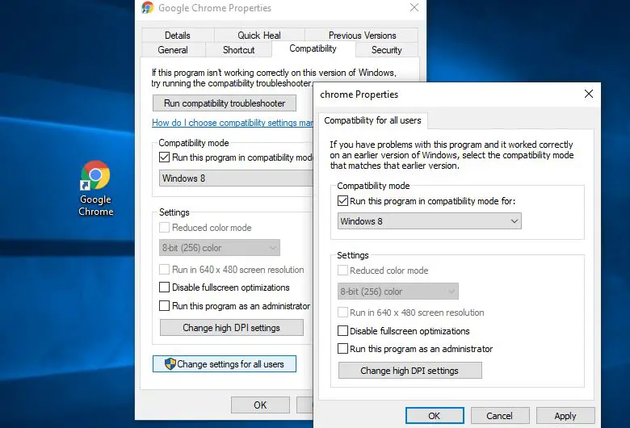Select the General tab
Image resolution: width=630 pixels, height=428 pixels.
click(x=173, y=50)
